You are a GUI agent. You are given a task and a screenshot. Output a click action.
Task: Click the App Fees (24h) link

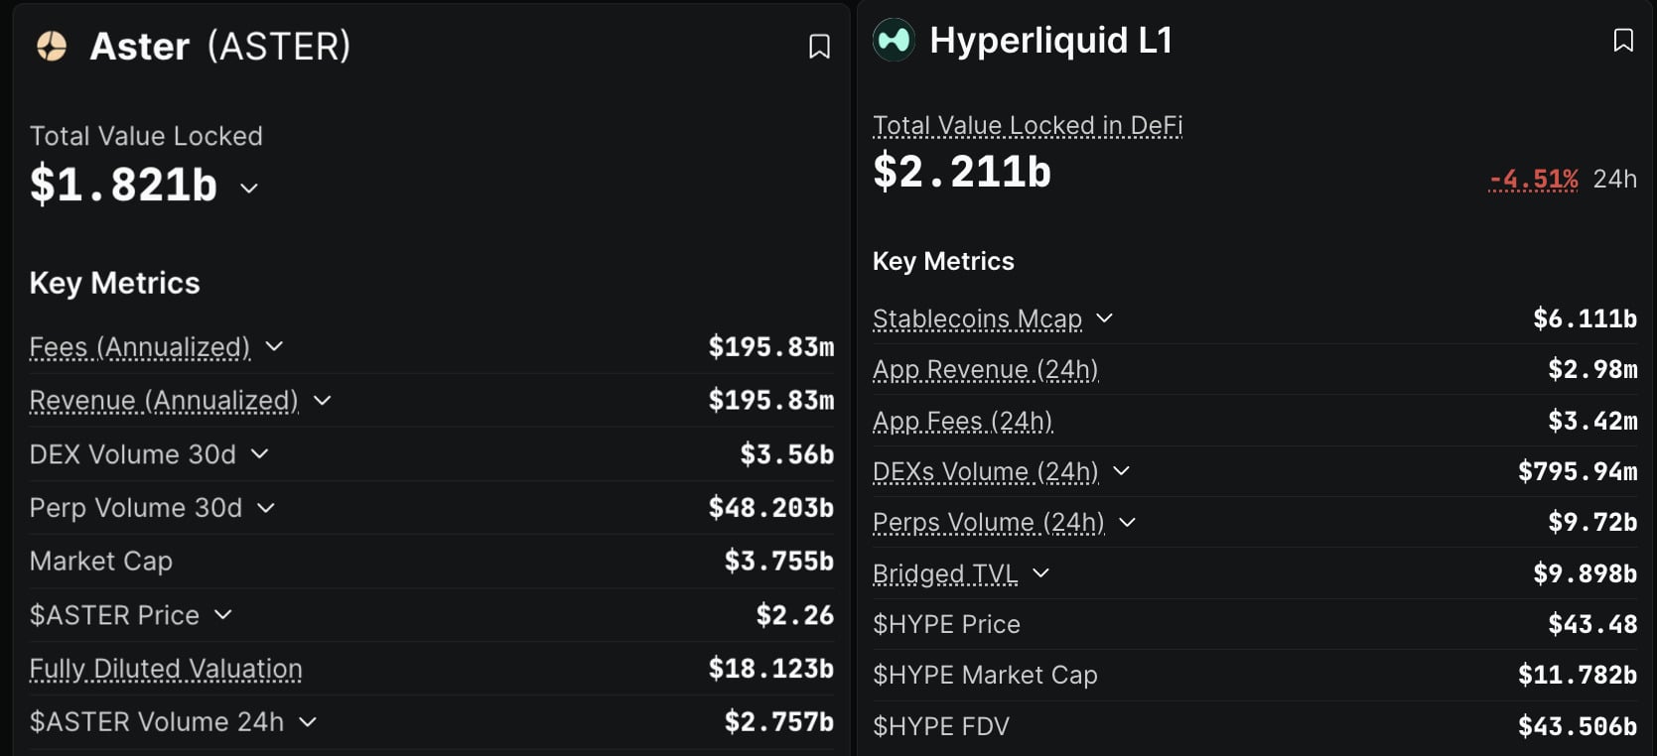[x=962, y=421]
